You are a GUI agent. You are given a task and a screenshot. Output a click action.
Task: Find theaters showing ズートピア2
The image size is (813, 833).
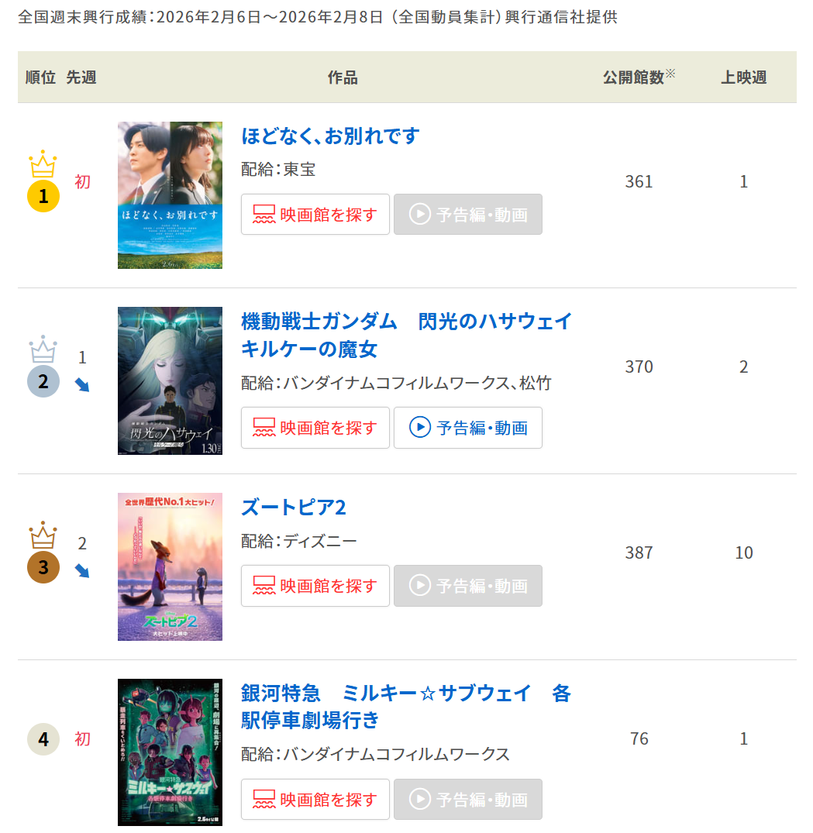pyautogui.click(x=315, y=586)
